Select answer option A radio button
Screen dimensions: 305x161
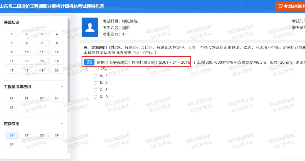pyautogui.click(x=95, y=76)
